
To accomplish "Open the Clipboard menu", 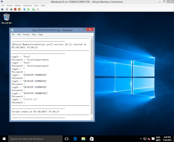I will coord(27,5).
